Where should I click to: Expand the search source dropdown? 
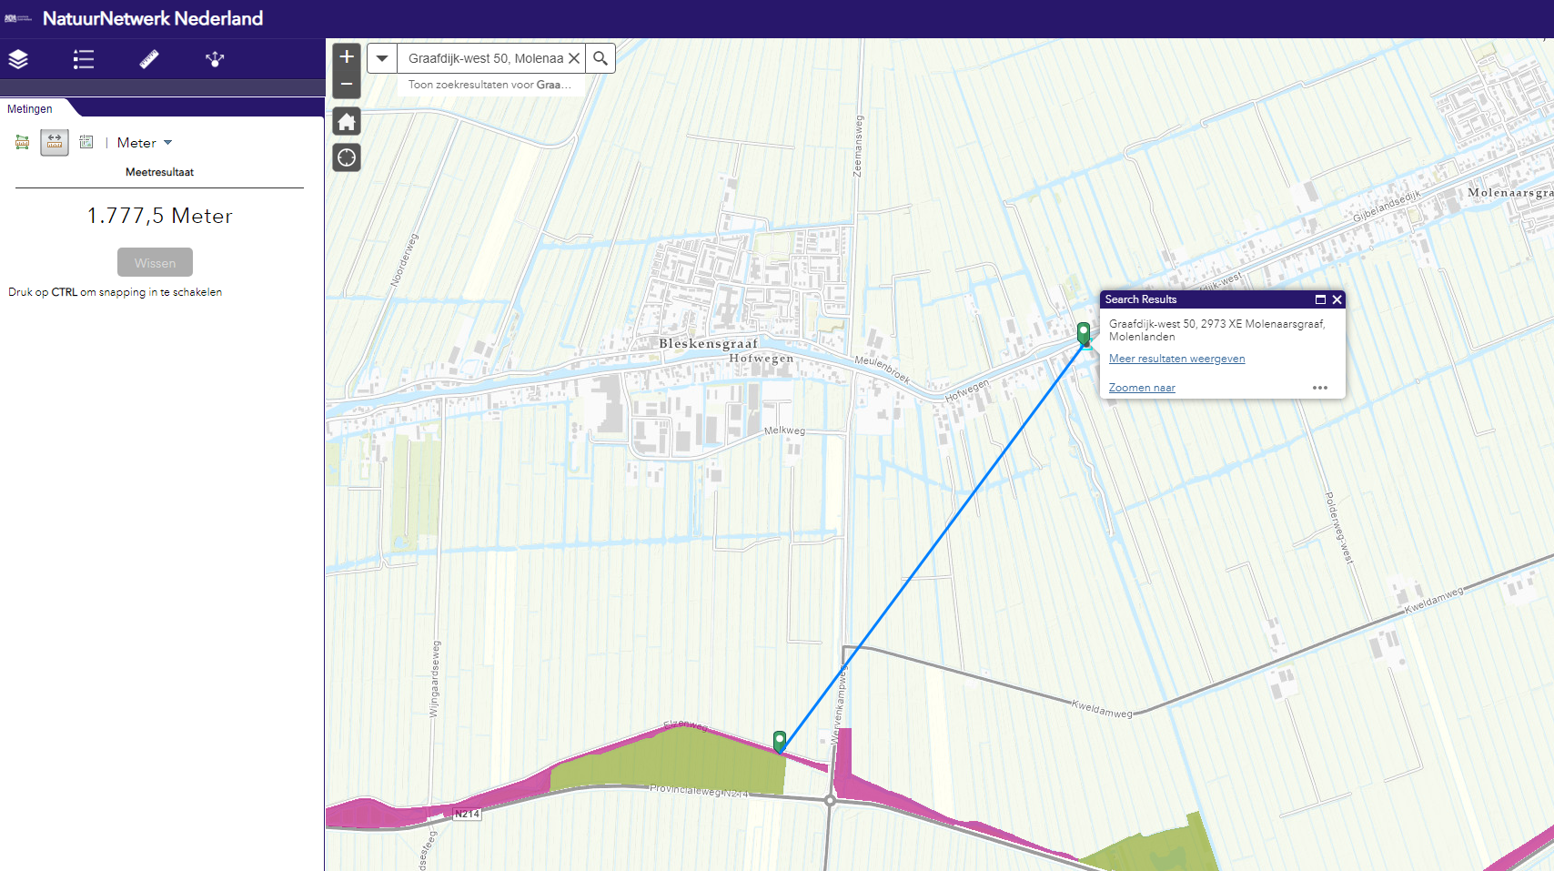(382, 58)
